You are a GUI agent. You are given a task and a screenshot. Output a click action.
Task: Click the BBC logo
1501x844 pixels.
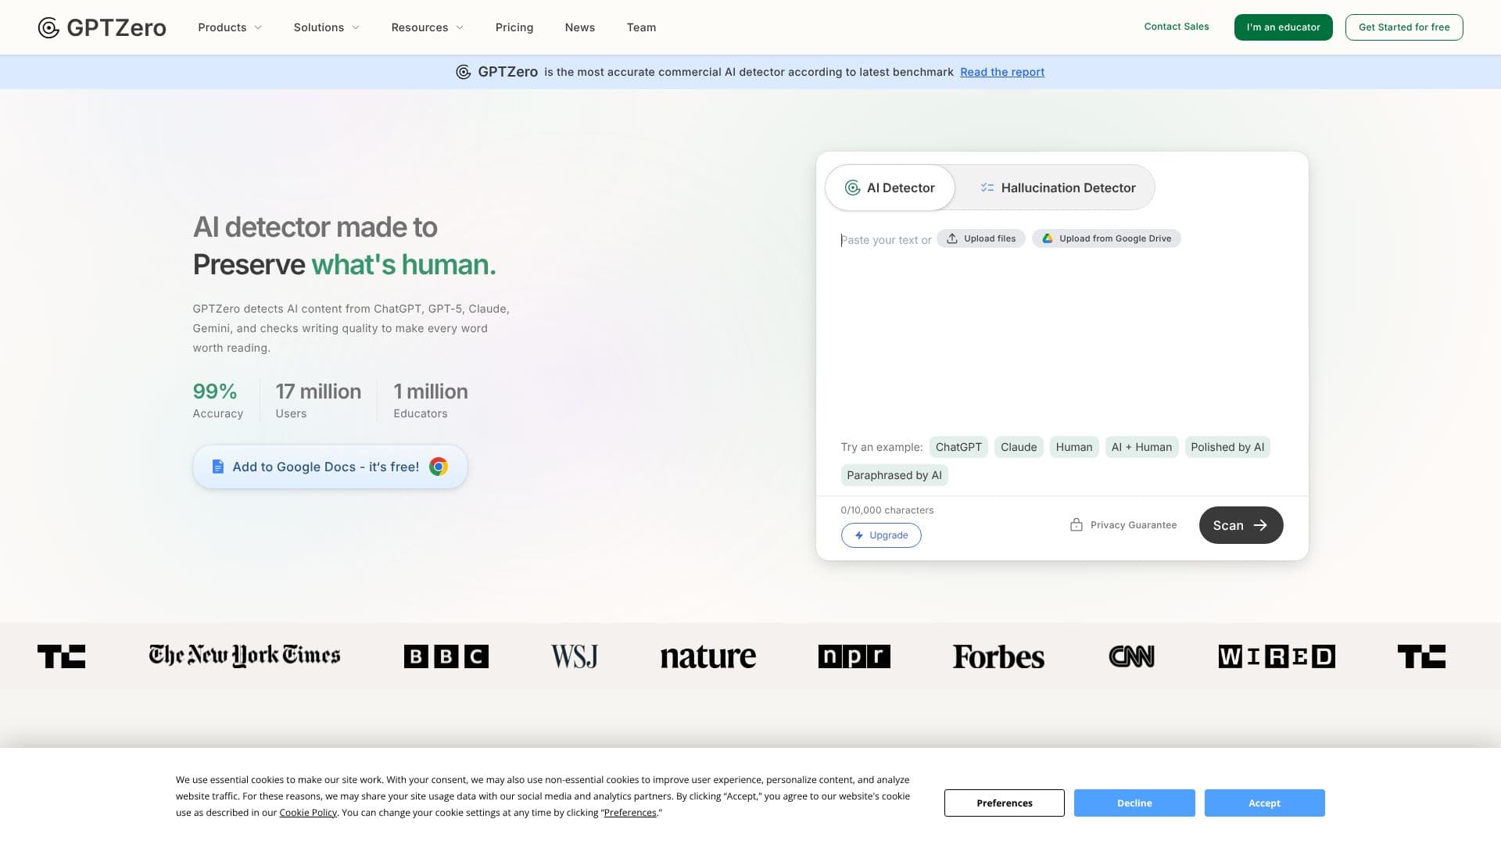[x=446, y=656]
